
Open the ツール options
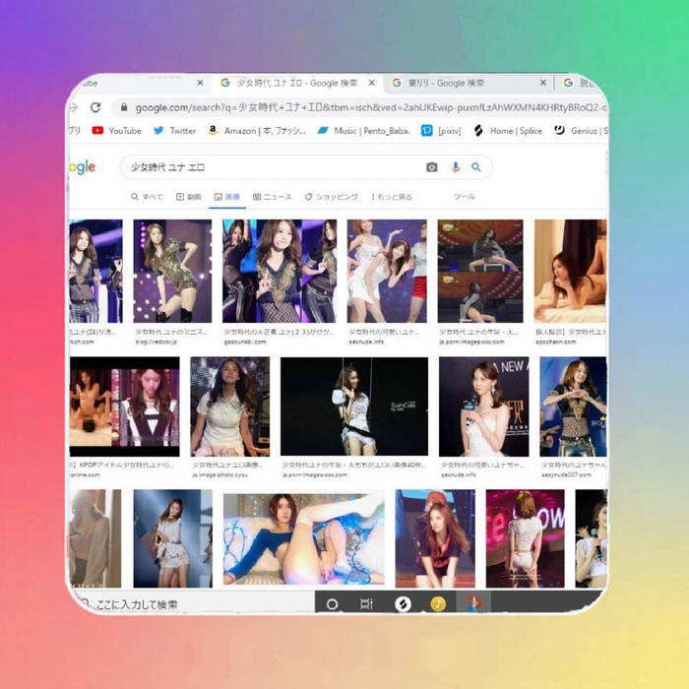point(464,197)
